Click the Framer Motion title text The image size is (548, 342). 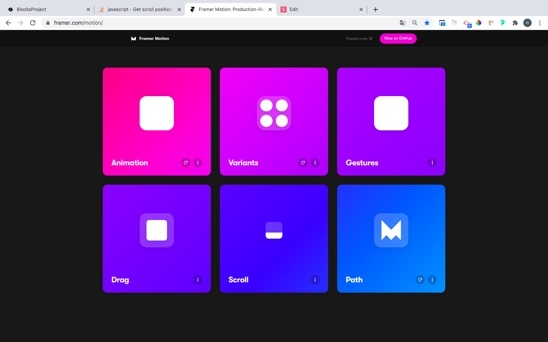(154, 38)
